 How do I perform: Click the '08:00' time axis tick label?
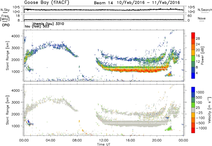(x=77, y=140)
